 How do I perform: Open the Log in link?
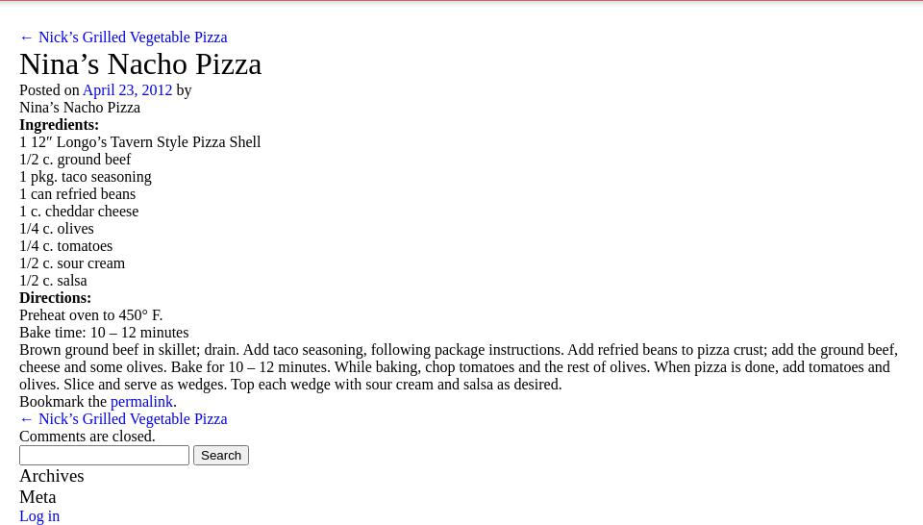tap(39, 516)
